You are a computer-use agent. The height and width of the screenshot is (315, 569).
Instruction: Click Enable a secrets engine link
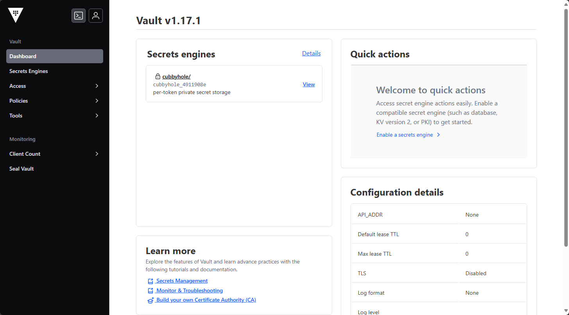(x=404, y=135)
